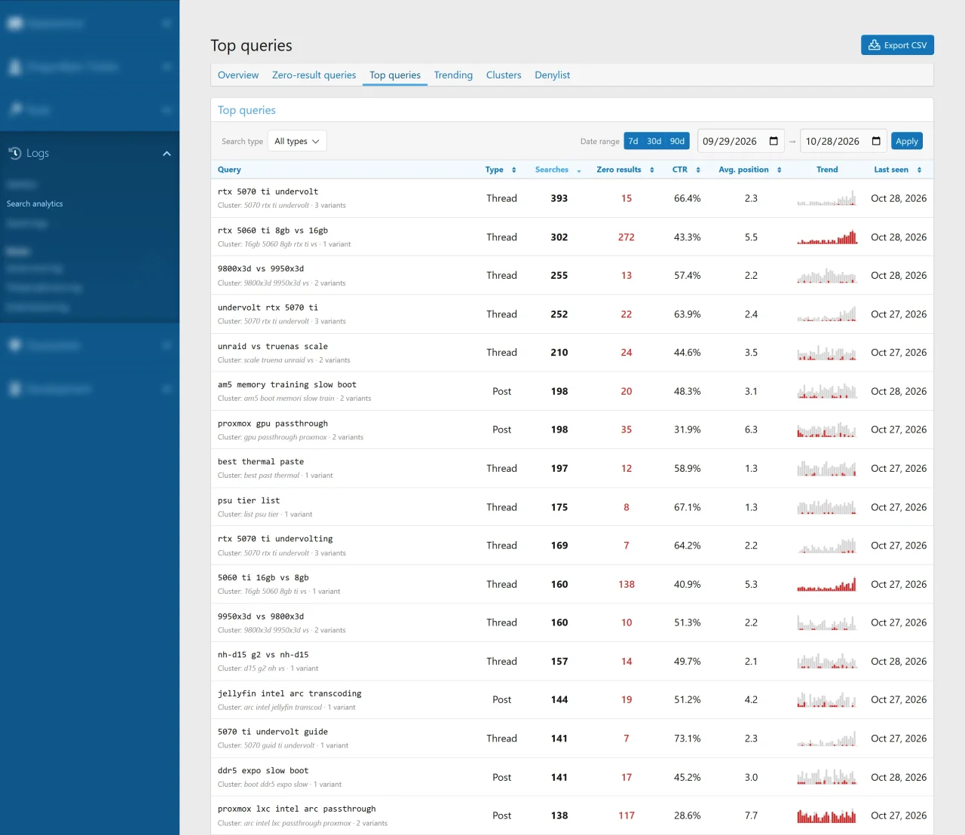Viewport: 965px width, 835px height.
Task: Click query 'unraid vs truenas scale'
Action: (x=273, y=347)
